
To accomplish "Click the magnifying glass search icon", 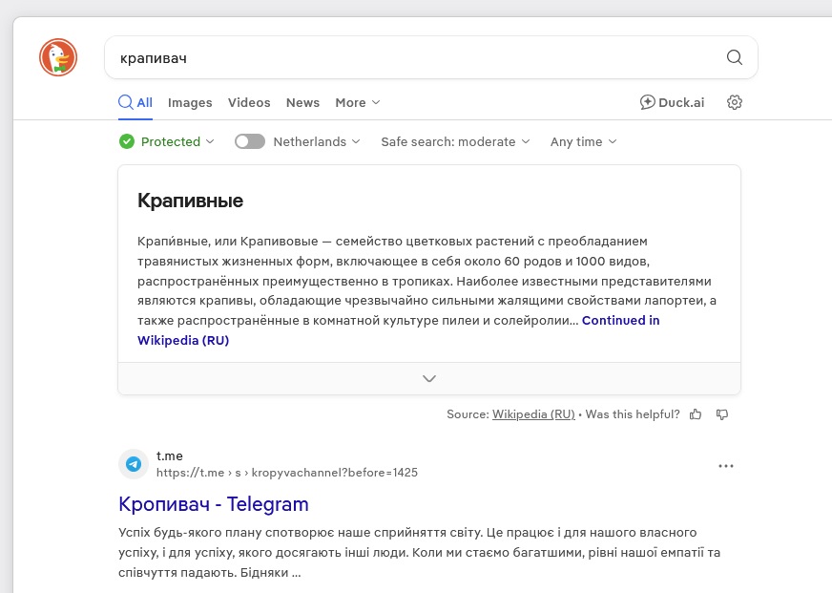I will coord(734,57).
